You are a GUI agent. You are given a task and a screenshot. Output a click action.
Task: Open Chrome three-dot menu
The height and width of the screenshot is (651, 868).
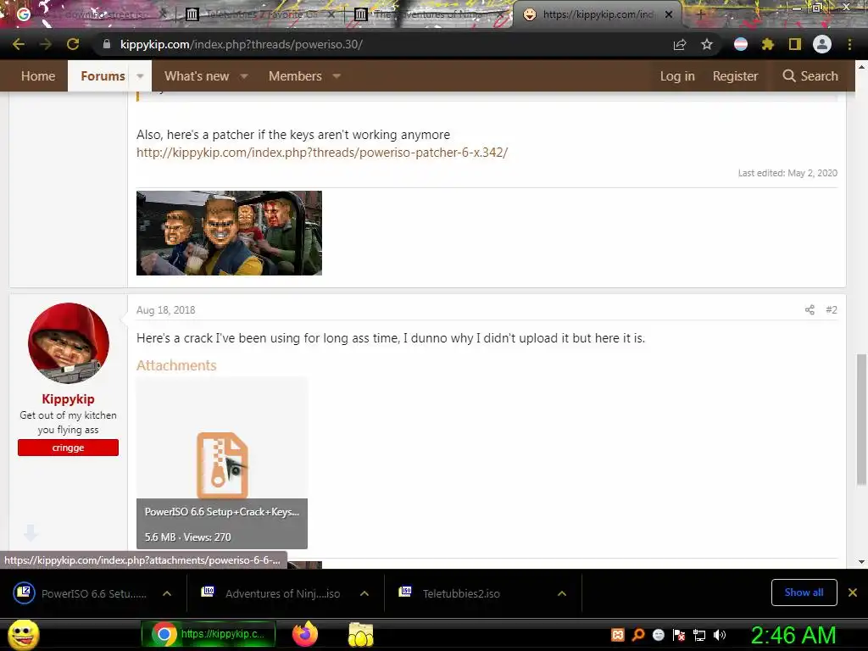[849, 44]
